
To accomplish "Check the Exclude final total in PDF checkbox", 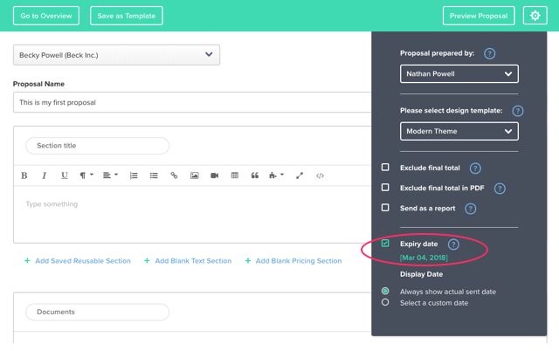I will 385,188.
